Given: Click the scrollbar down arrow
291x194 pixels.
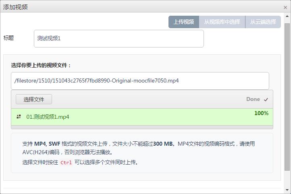Looking at the screenshot, I should tap(287, 189).
